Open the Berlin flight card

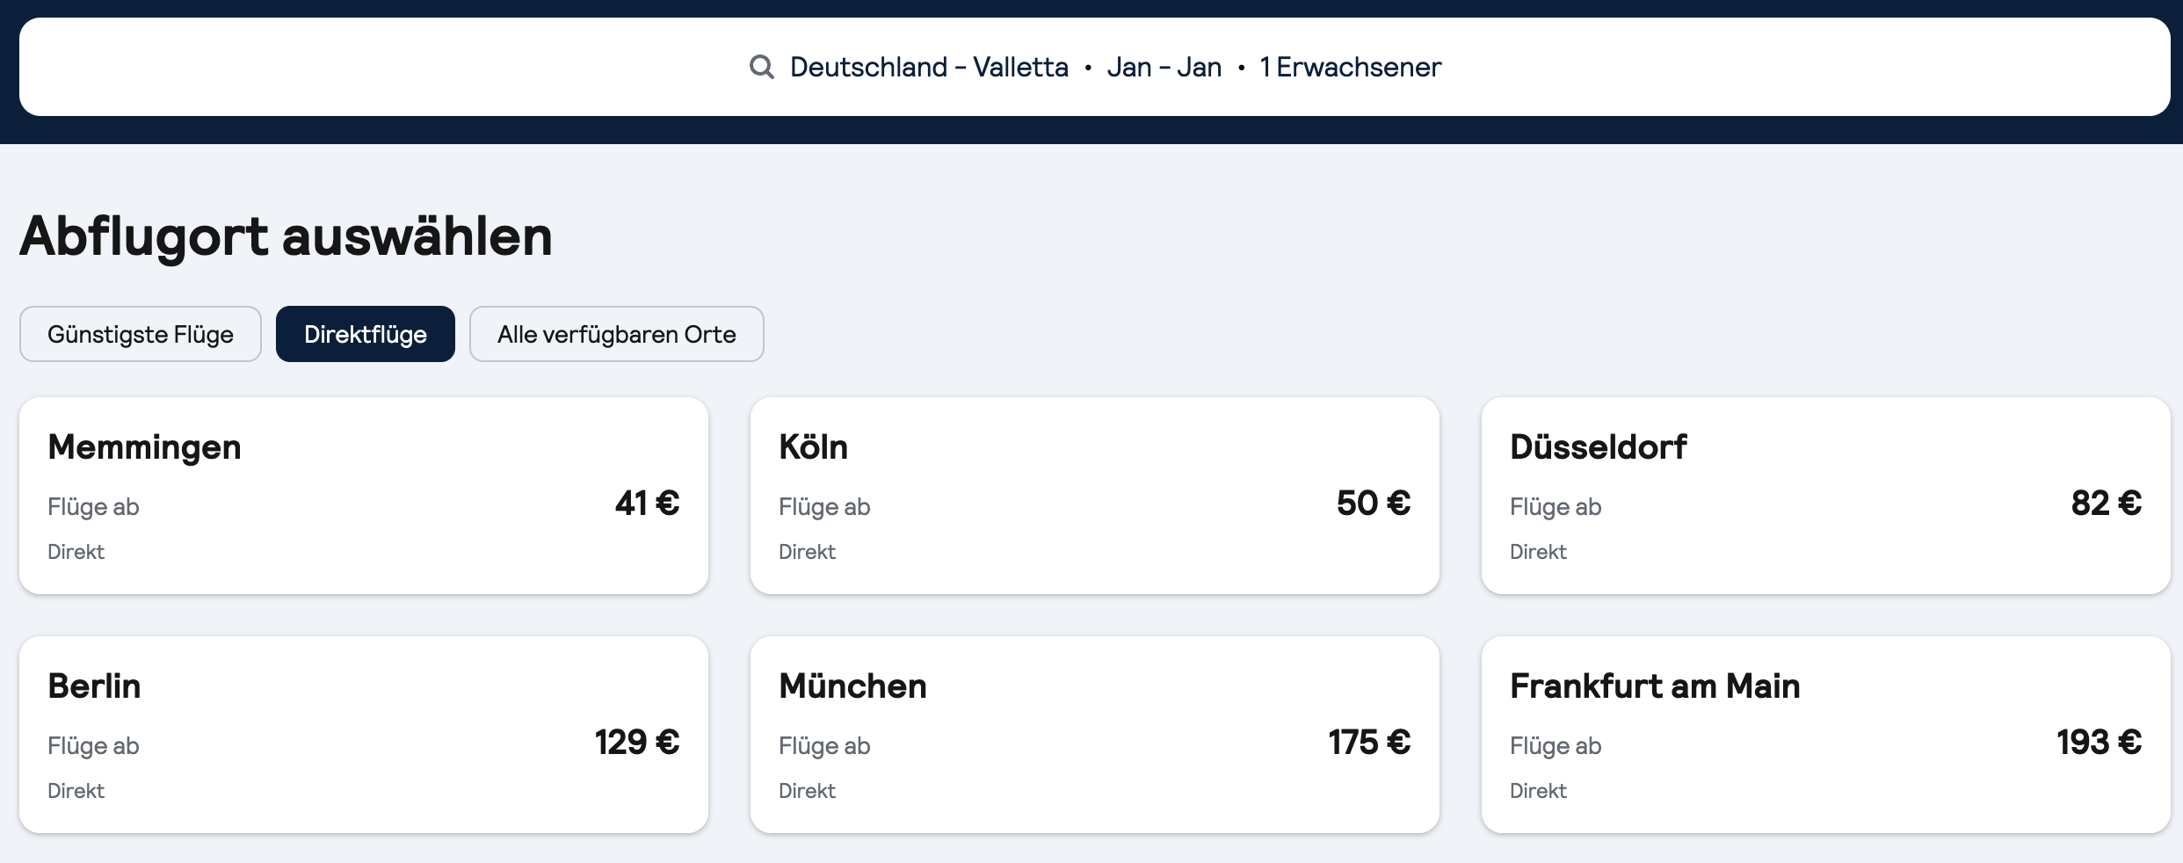[x=364, y=735]
